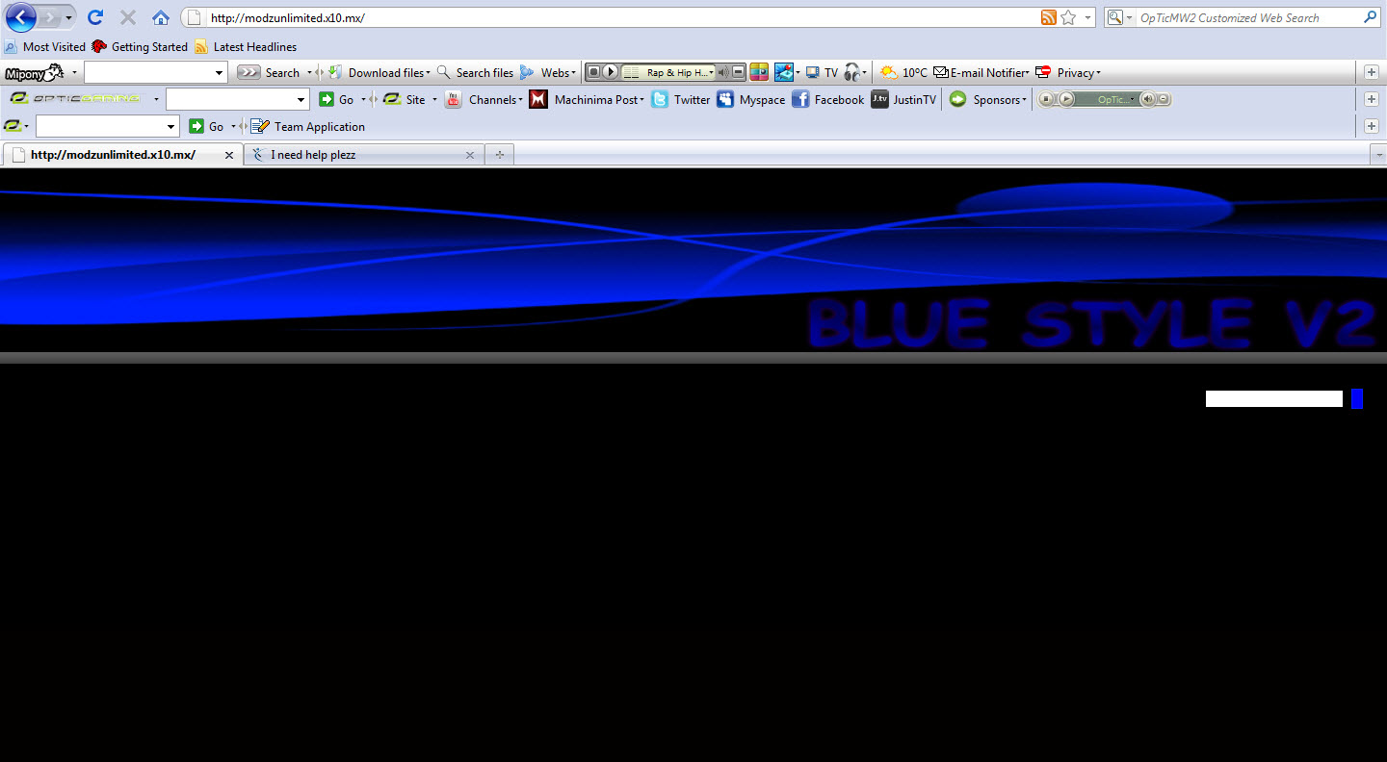Bookmark this page with the star icon
Screen dimensions: 1387x762
[x=1068, y=17]
